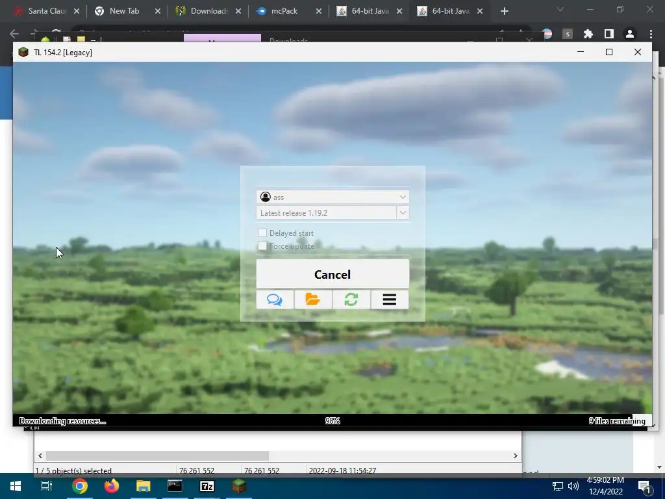This screenshot has height=499, width=665.
Task: Enable the Delayed start checkbox
Action: 262,233
